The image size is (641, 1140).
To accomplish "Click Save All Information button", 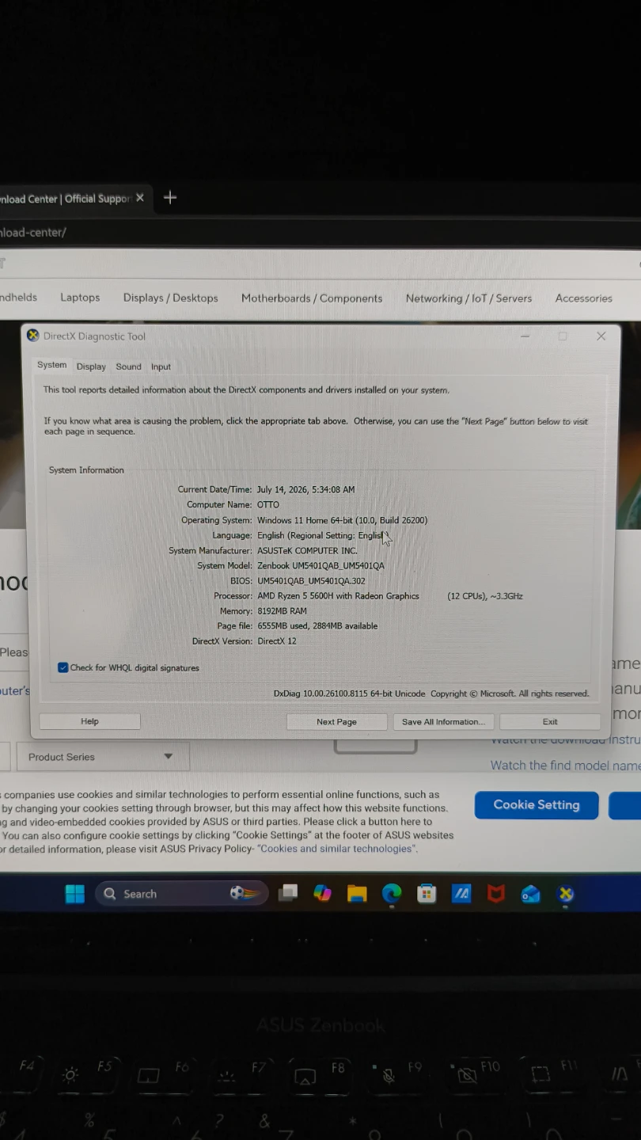I will click(443, 721).
